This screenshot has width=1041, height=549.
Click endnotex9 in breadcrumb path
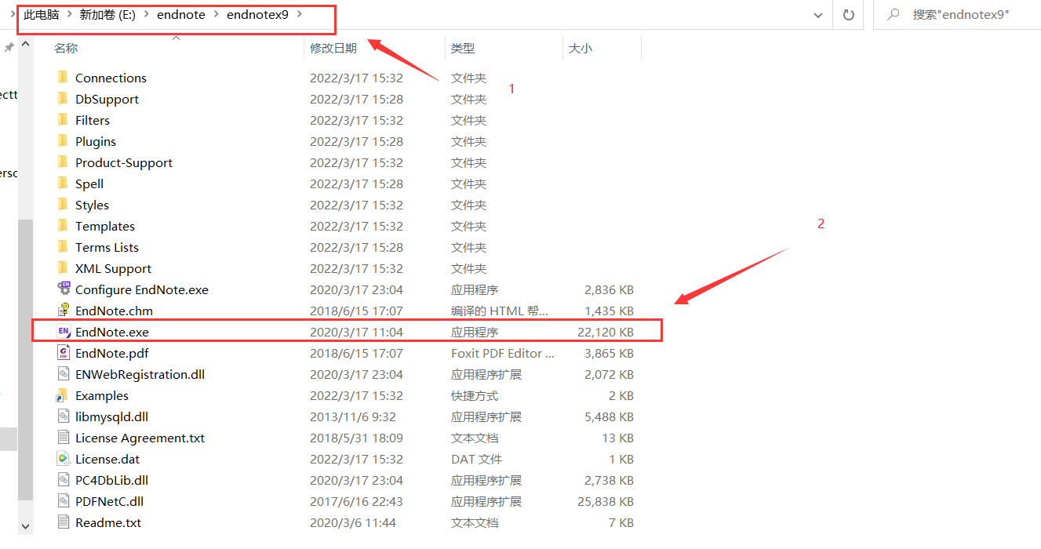[x=257, y=15]
